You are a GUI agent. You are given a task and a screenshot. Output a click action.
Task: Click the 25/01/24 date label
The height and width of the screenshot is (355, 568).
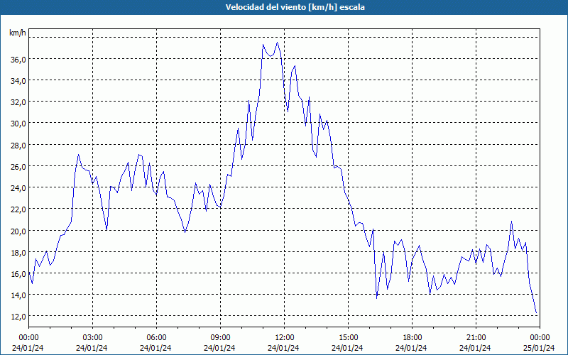(x=539, y=348)
